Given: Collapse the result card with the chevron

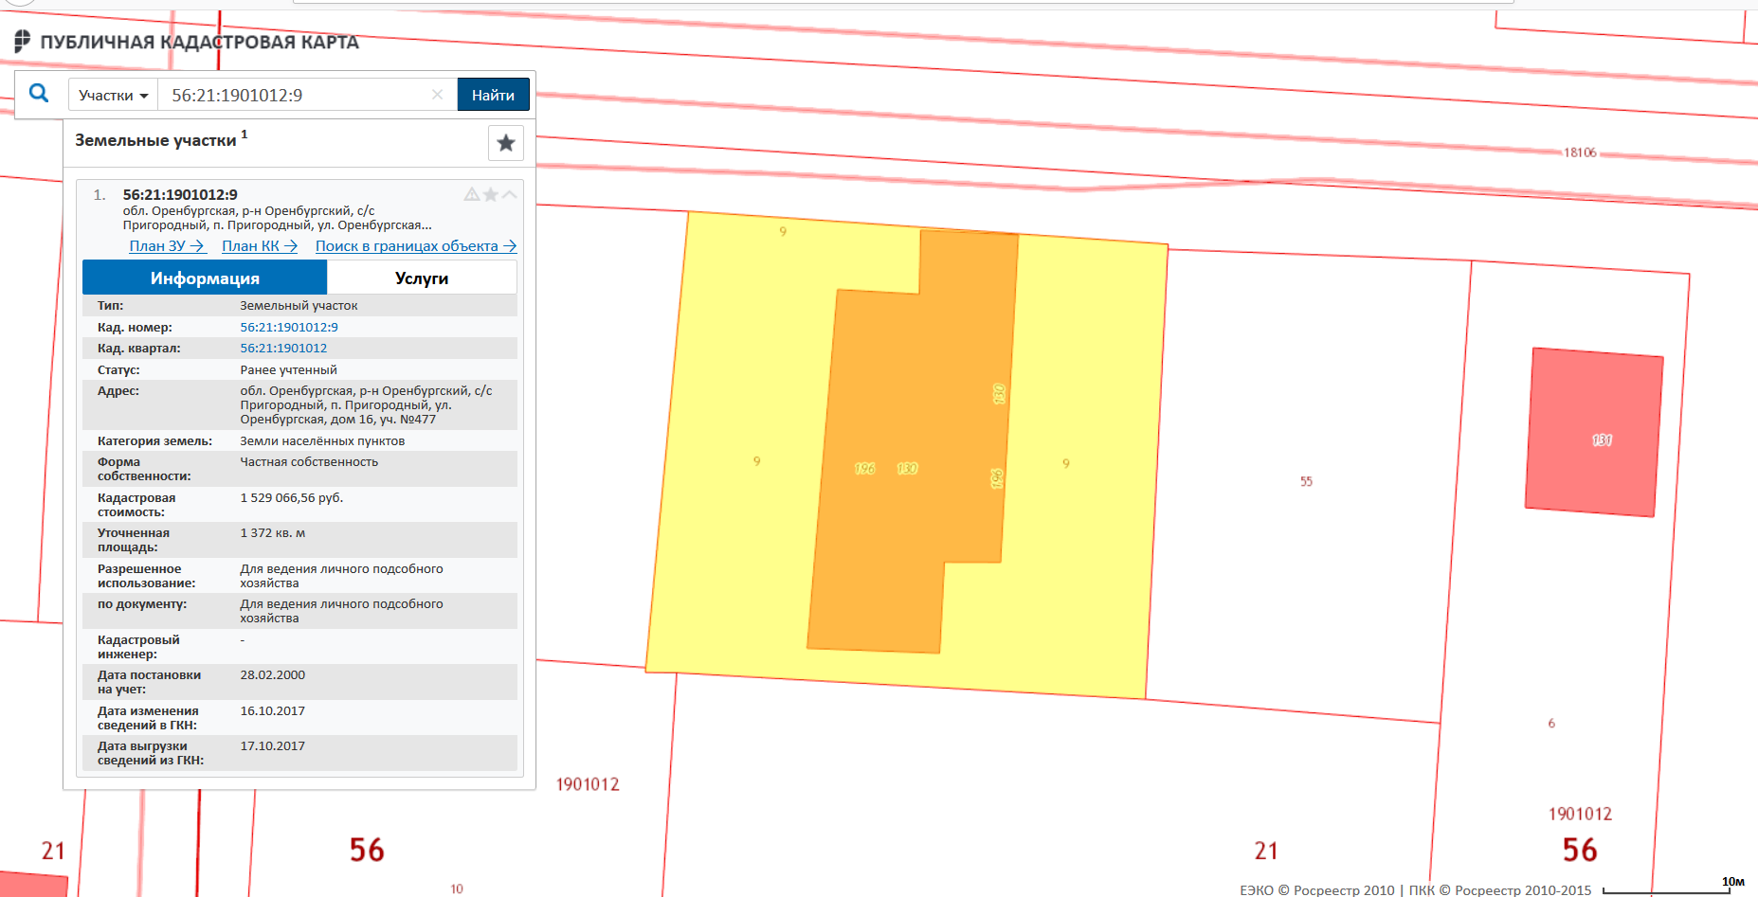Looking at the screenshot, I should [510, 195].
